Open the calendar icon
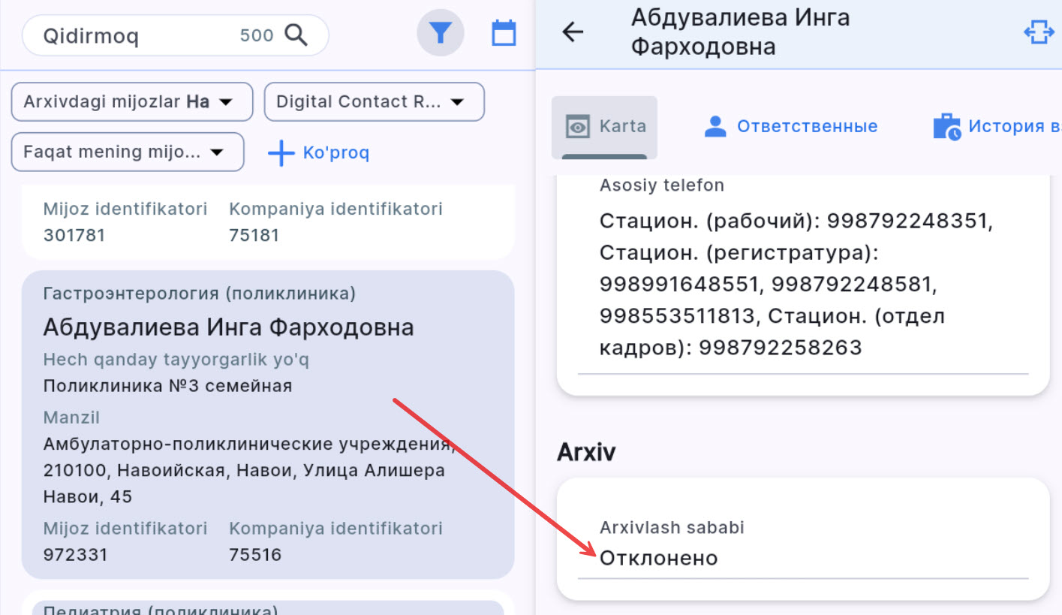The image size is (1062, 615). click(x=504, y=34)
